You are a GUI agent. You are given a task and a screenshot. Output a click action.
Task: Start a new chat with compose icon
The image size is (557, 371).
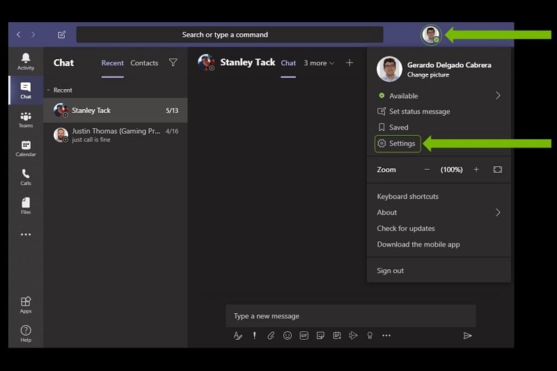[61, 34]
